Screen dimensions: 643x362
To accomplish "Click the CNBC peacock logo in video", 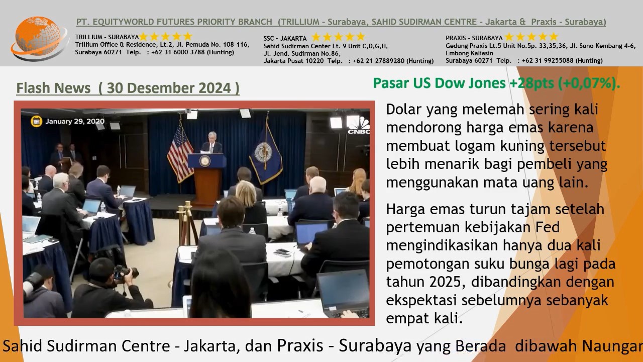I will (359, 126).
